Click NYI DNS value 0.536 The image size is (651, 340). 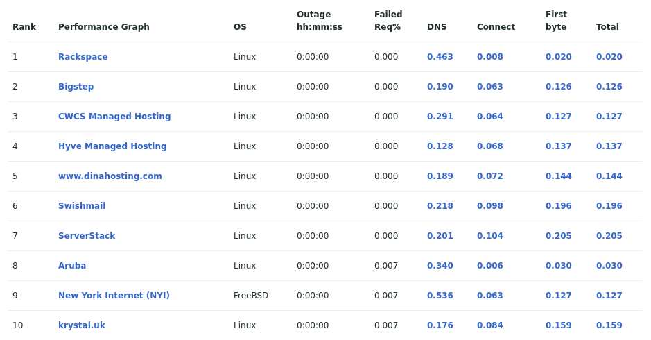point(440,296)
